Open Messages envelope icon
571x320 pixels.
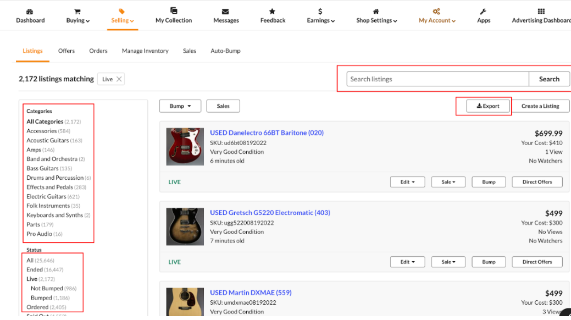pos(225,12)
